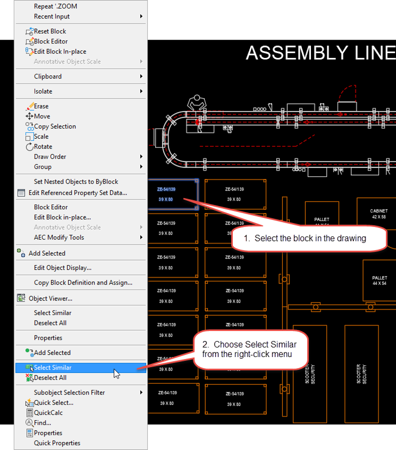
Task: Click the Quick Select icon
Action: pyautogui.click(x=30, y=402)
